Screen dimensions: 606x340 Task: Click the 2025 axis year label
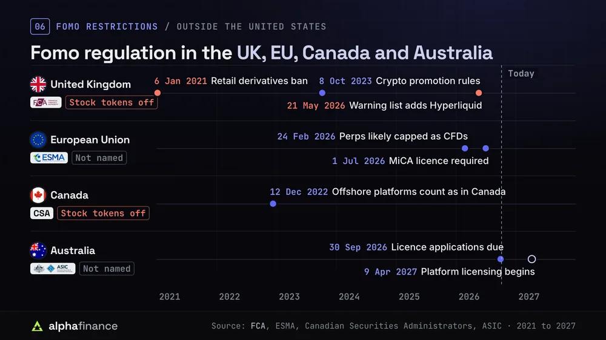coord(409,297)
